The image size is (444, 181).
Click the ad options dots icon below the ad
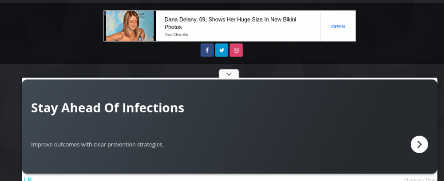click(25, 179)
